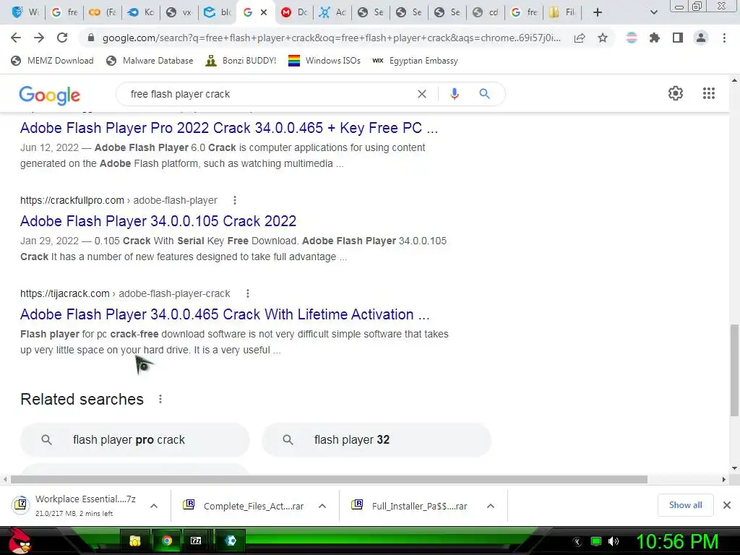This screenshot has width=740, height=555.
Task: Start a voice search with the microphone
Action: pos(455,94)
